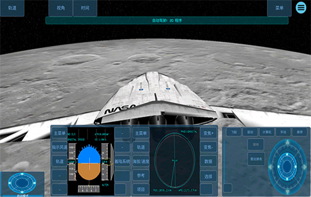311x197 pixels.
Task: Toggle the 保持 hold button
Action: [x=256, y=145]
